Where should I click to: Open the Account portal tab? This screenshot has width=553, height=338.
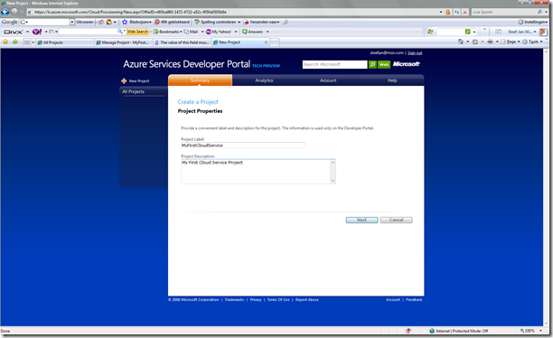click(x=328, y=80)
